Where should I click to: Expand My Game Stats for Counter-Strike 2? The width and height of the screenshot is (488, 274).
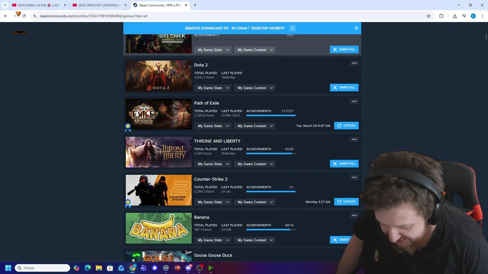[x=213, y=202]
